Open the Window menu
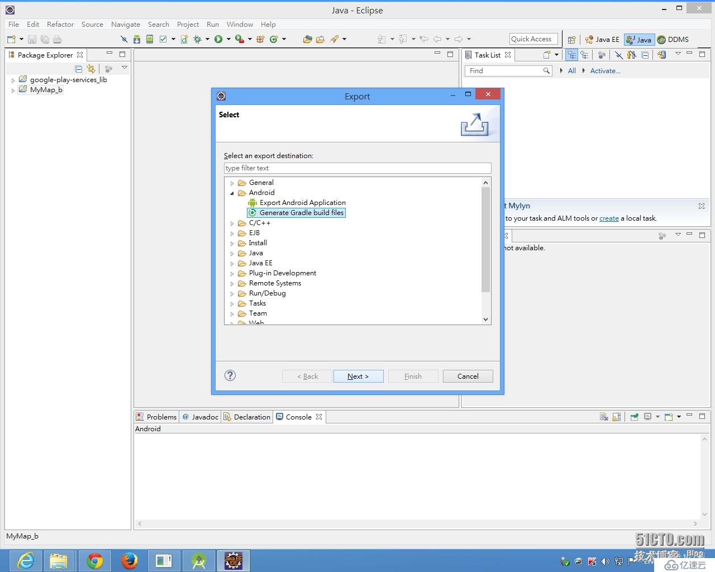Image resolution: width=715 pixels, height=572 pixels. point(240,24)
